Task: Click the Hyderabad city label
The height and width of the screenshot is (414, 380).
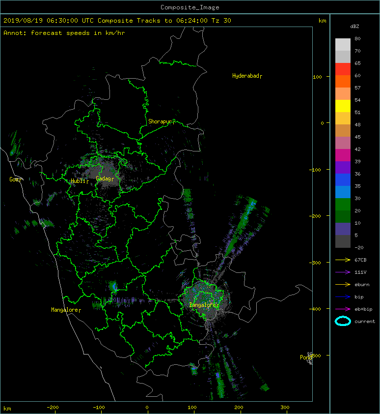Action: click(x=247, y=76)
